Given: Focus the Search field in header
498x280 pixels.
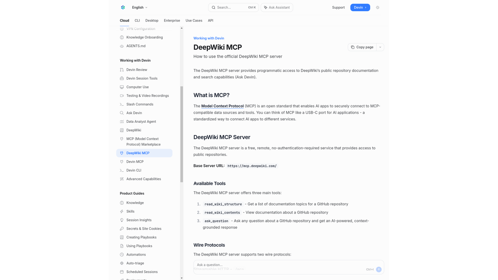Looking at the screenshot, I should click(x=233, y=7).
